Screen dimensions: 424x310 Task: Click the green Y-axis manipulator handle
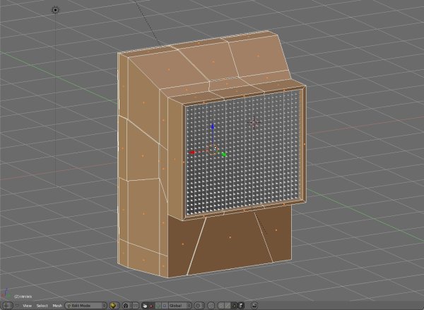[x=224, y=155]
